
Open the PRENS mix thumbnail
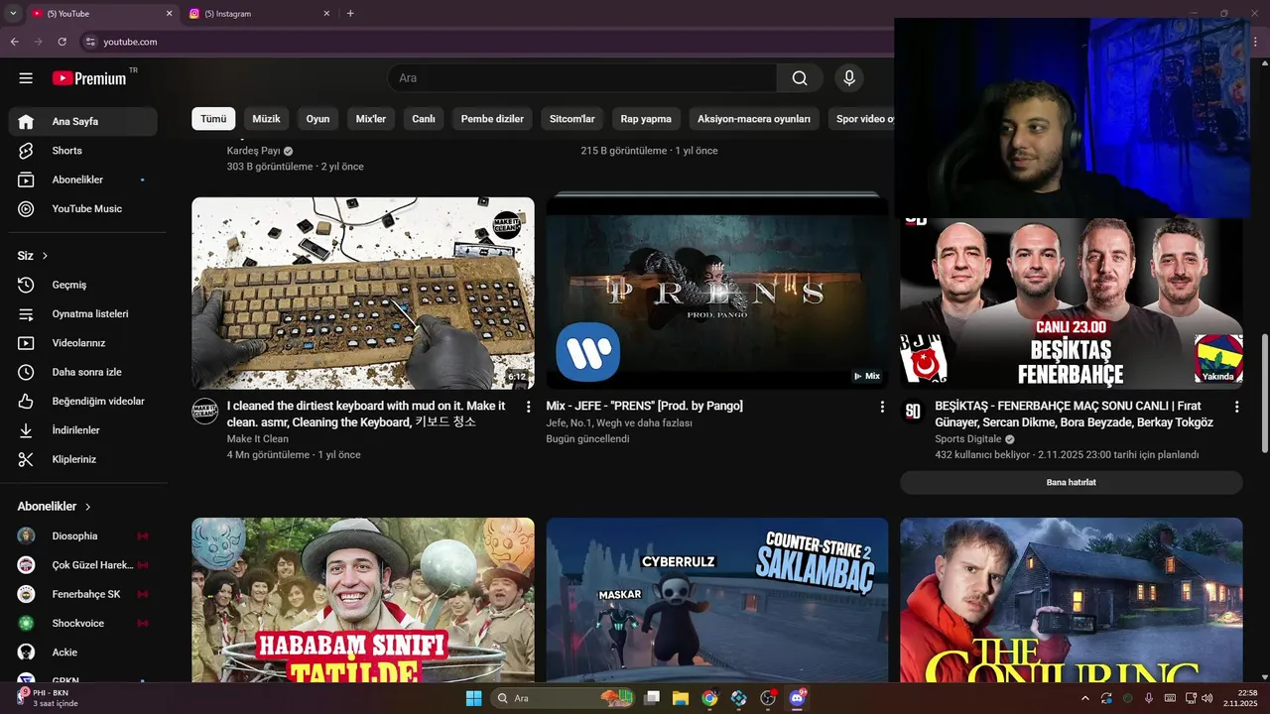(x=717, y=293)
